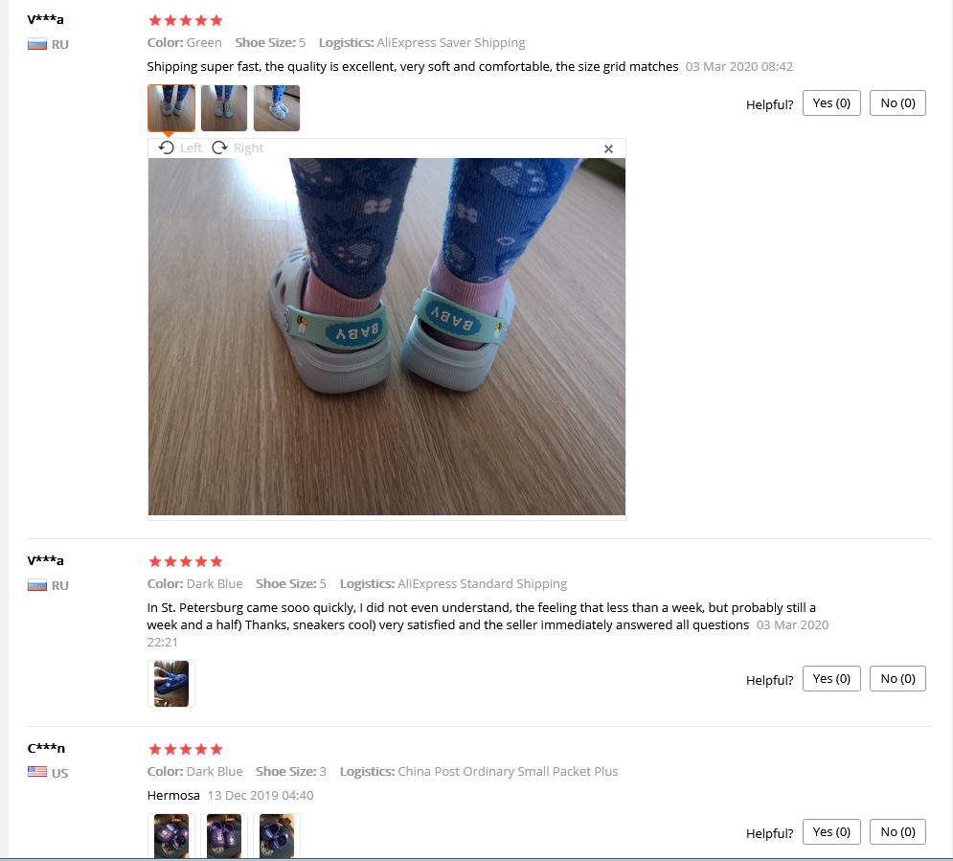Vote Yes on Hermosa review
Viewport: 953px width, 861px height.
[831, 832]
